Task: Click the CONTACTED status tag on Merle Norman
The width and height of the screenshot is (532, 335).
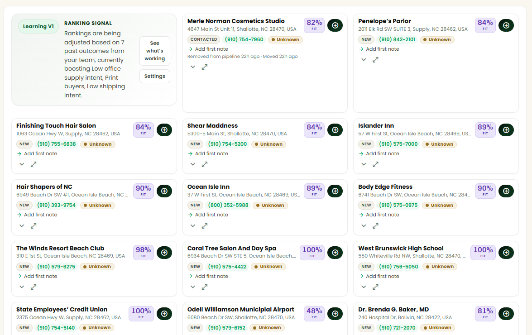Action: click(204, 40)
